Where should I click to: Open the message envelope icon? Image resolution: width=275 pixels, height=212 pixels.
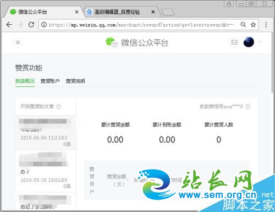pyautogui.click(x=234, y=42)
